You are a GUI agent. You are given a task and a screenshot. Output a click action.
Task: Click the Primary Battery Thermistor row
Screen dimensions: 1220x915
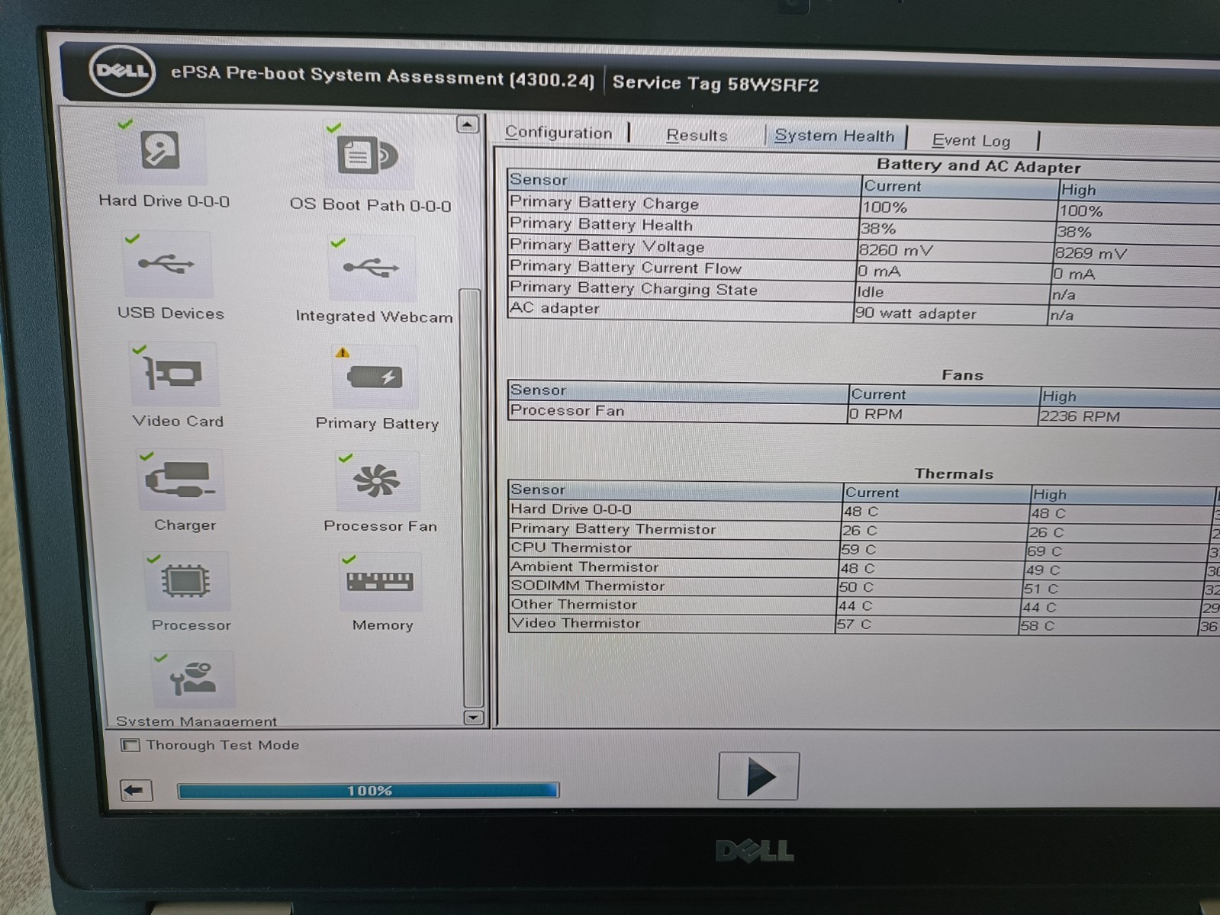(863, 530)
